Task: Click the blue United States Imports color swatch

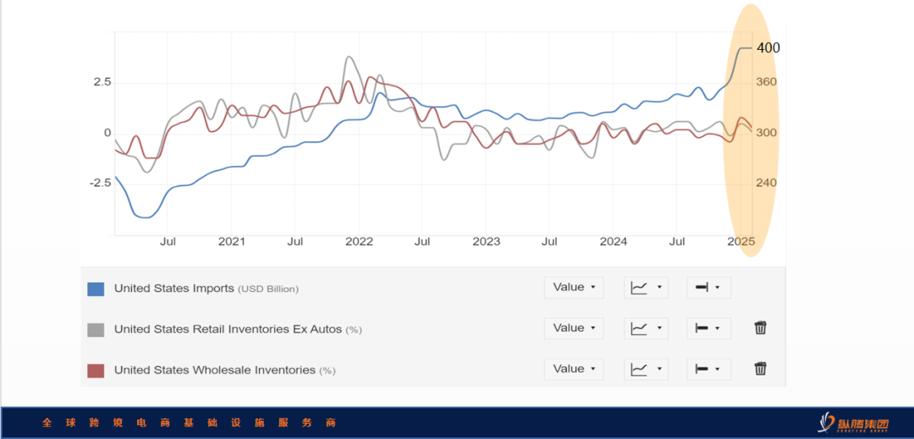Action: point(96,288)
